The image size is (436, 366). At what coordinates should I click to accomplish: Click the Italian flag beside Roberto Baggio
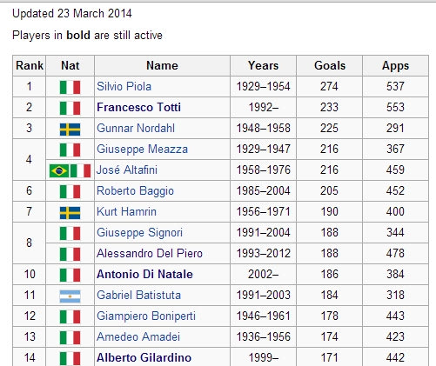pos(70,191)
